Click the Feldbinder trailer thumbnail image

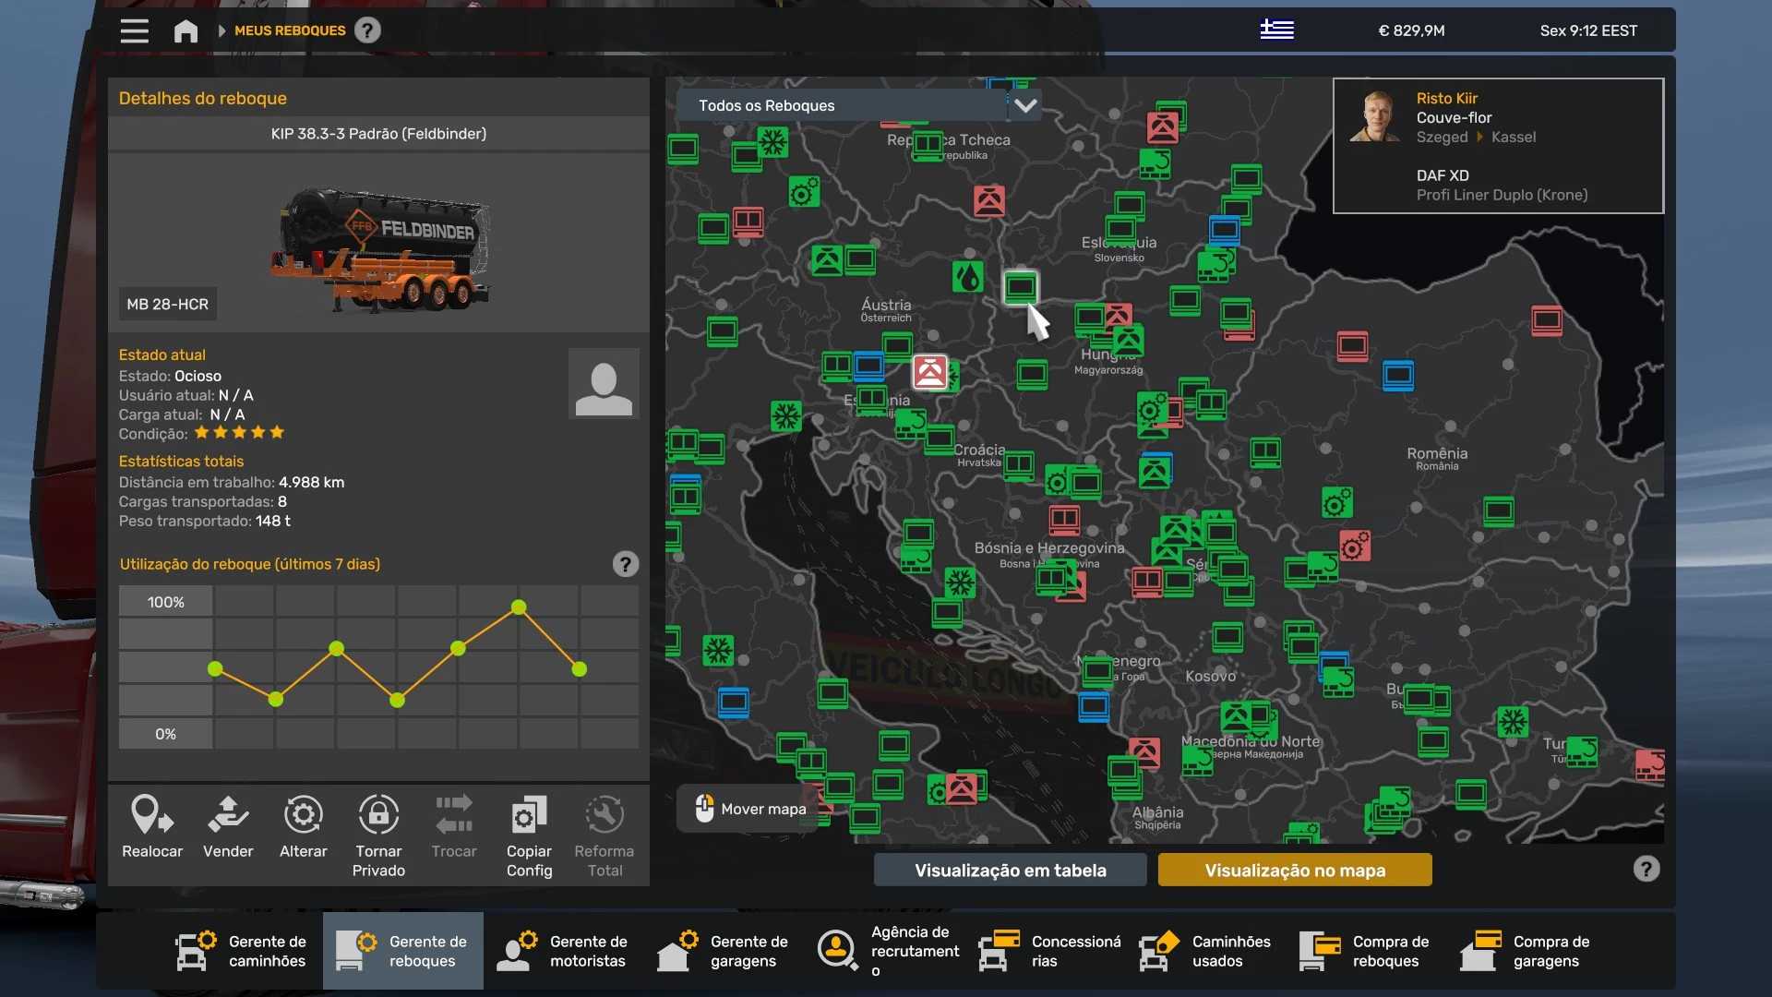[380, 247]
